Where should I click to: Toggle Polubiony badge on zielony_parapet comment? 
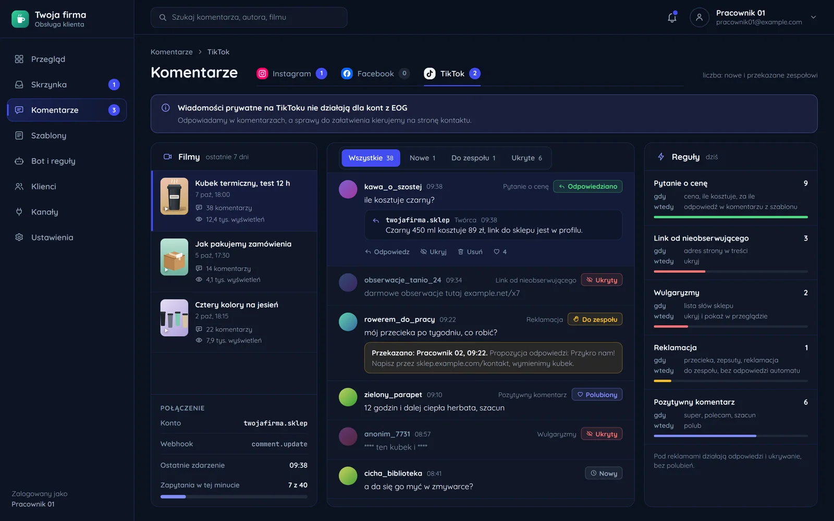coord(597,394)
